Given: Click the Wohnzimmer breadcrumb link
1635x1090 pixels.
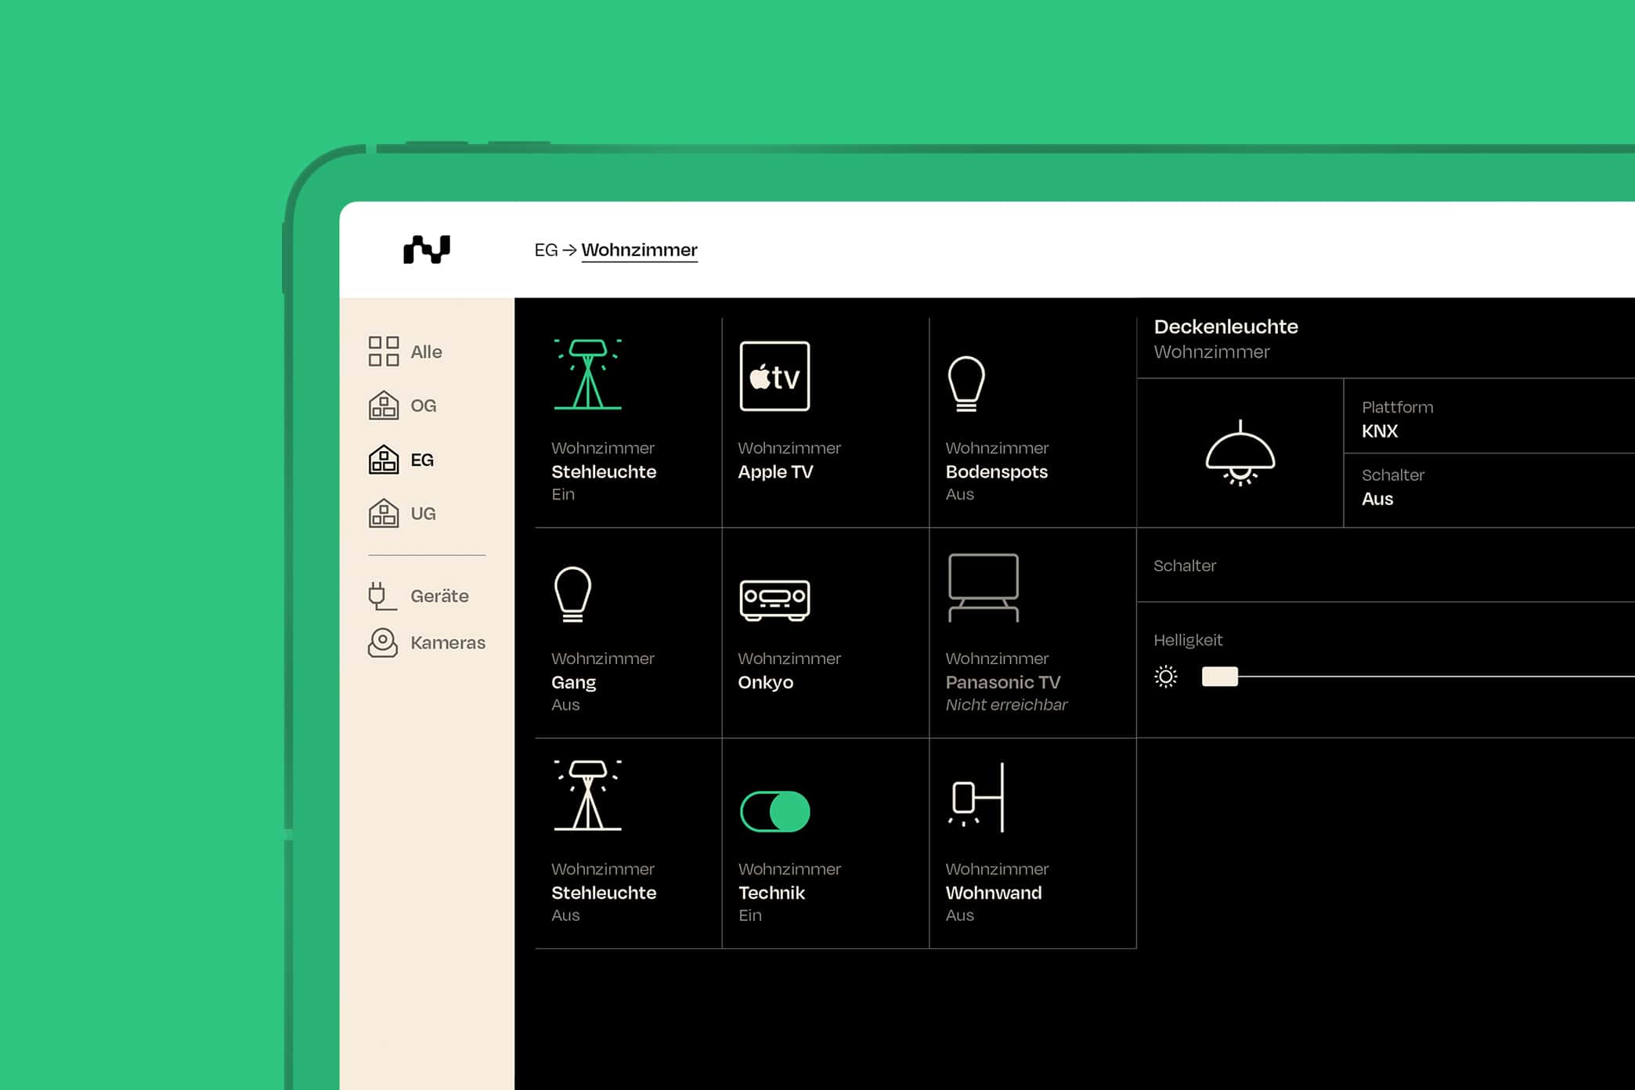Looking at the screenshot, I should (x=639, y=250).
